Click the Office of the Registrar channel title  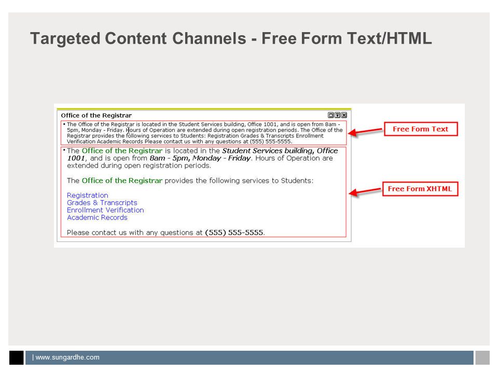(96, 116)
